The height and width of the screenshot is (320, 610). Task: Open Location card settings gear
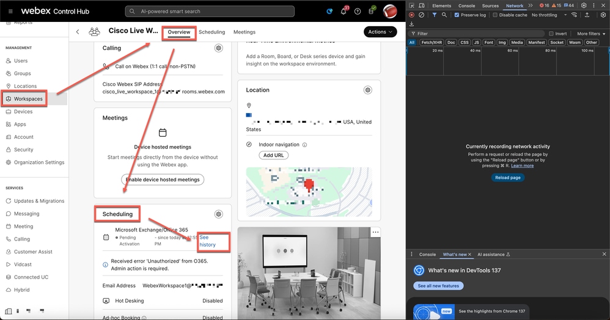(x=367, y=90)
